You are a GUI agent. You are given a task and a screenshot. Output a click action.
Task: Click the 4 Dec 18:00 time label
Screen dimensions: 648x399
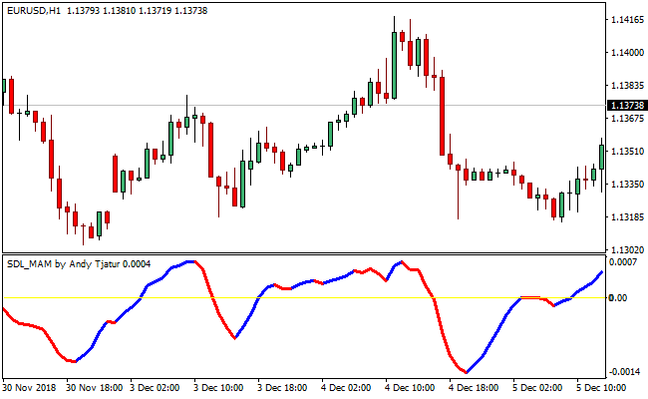(475, 388)
